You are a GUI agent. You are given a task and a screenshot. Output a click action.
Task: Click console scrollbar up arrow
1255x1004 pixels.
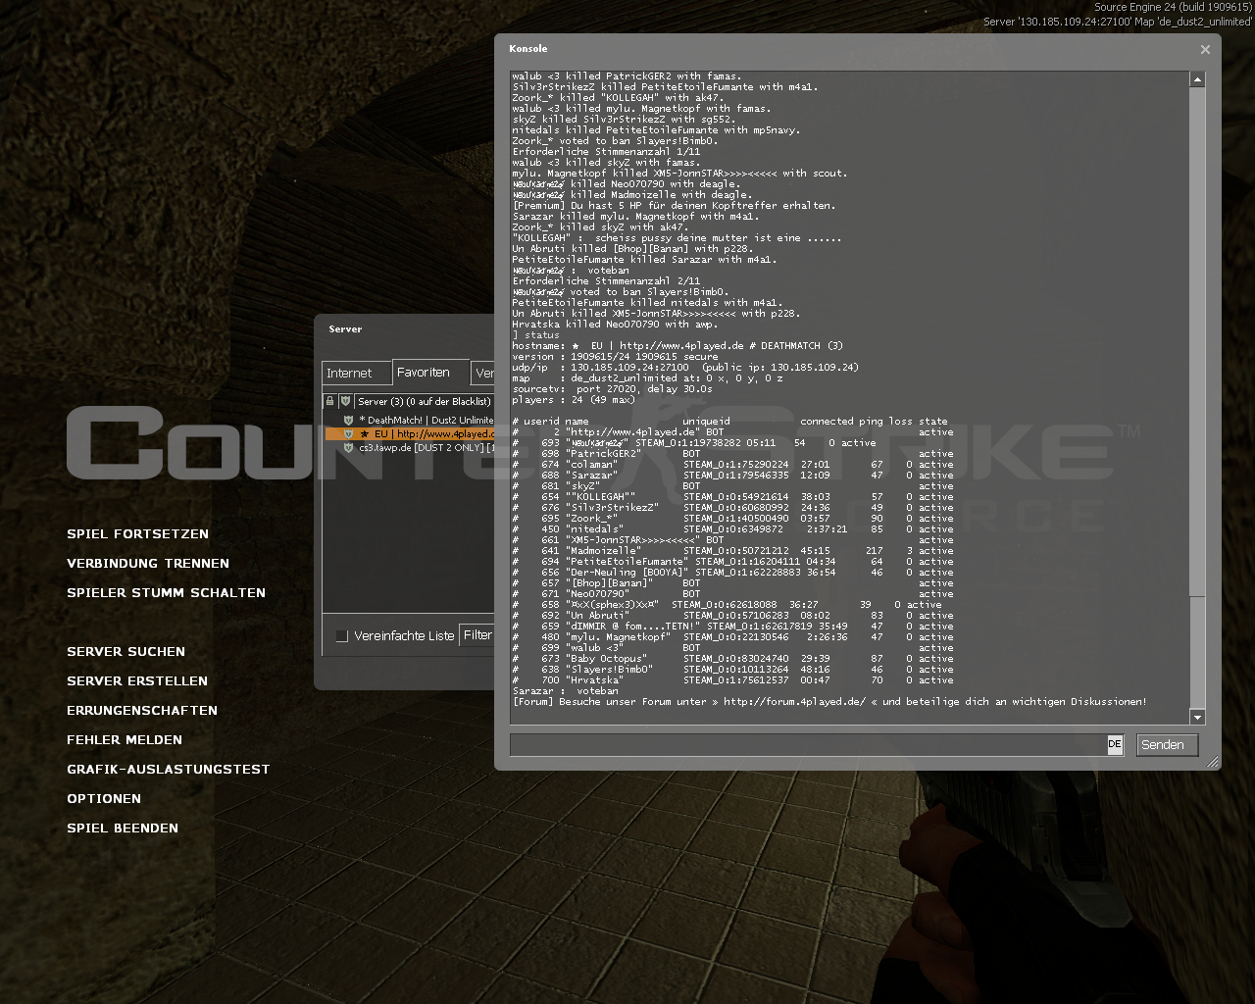click(x=1197, y=79)
